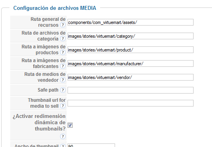Open help tooltip for Ruta a imágenes de productos
This screenshot has height=147, width=212.
[x=63, y=52]
